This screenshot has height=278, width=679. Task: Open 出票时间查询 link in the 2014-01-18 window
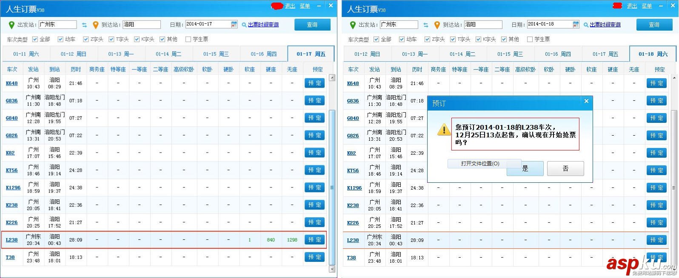click(x=605, y=25)
